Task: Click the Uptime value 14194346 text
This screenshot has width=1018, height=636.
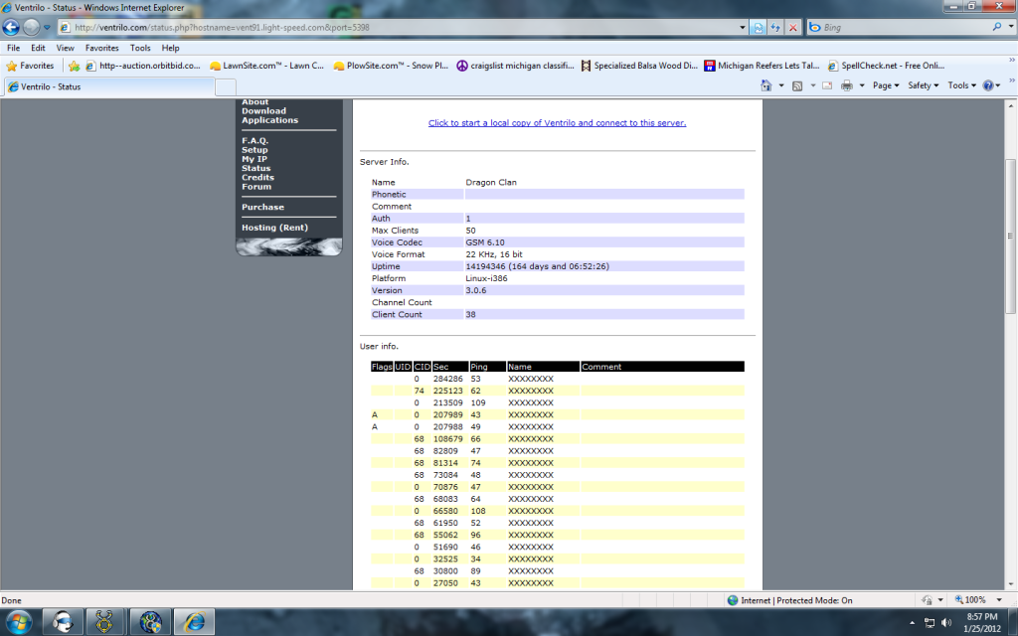Action: coord(537,266)
